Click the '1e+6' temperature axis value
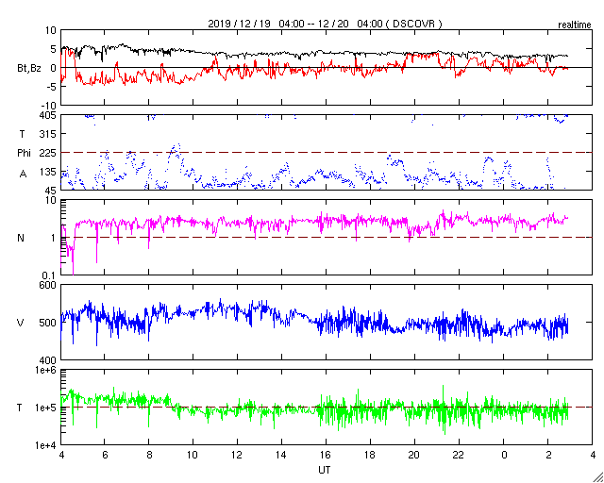The width and height of the screenshot is (604, 483). [x=46, y=370]
